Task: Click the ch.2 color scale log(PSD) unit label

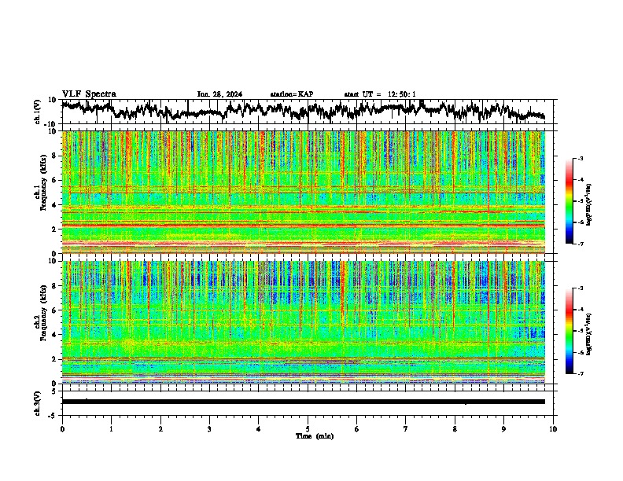Action: [x=590, y=334]
